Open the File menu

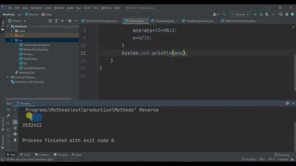tap(10, 8)
